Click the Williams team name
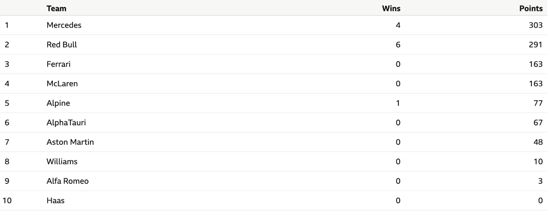 (62, 162)
